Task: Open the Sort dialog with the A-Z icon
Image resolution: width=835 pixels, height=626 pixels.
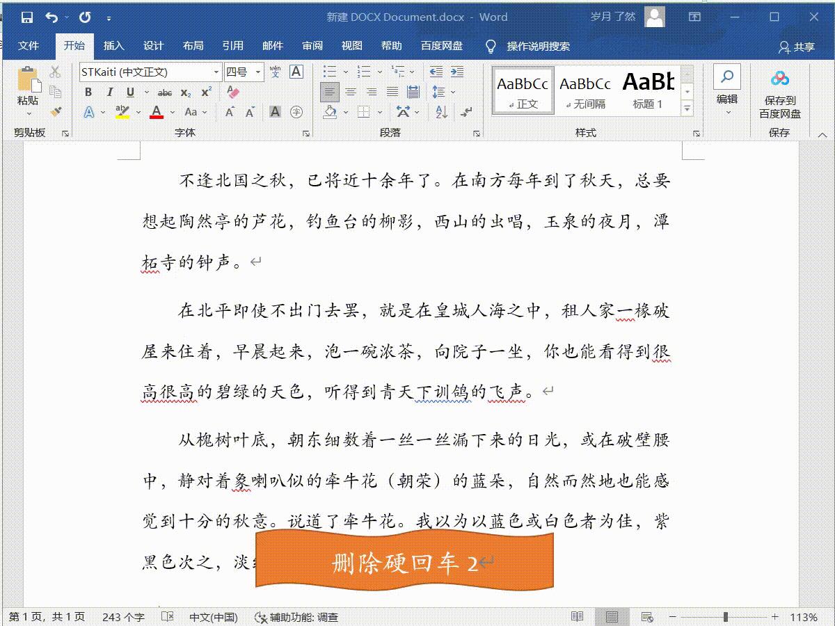Action: pyautogui.click(x=440, y=113)
